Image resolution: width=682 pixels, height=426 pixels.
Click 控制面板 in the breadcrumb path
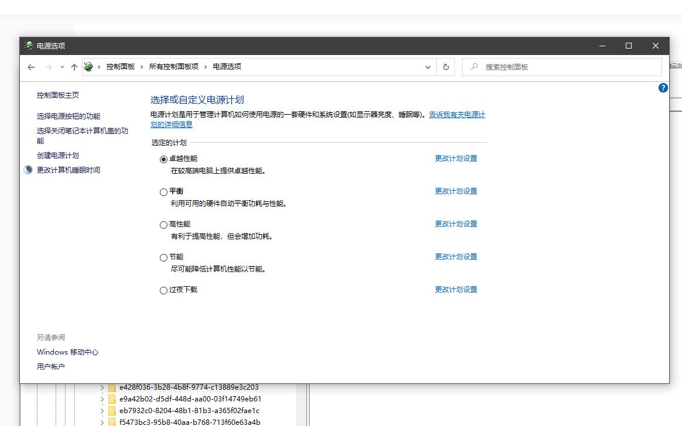(121, 67)
